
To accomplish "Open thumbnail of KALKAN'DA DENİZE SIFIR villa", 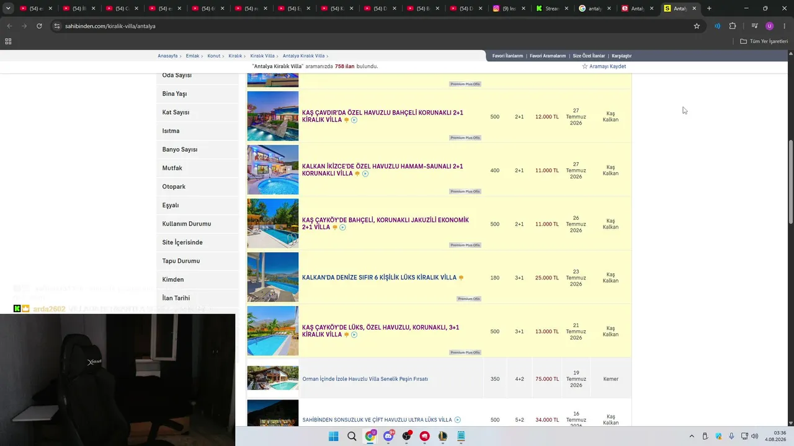I will 273,277.
